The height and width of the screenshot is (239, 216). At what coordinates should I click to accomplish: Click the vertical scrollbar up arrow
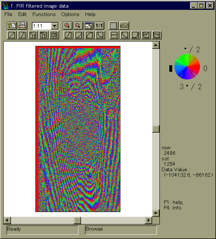click(156, 45)
